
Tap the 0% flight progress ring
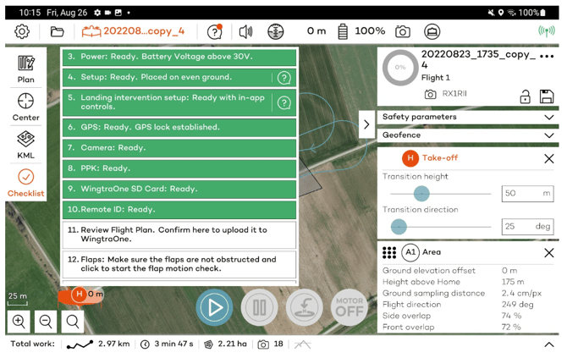pos(400,67)
